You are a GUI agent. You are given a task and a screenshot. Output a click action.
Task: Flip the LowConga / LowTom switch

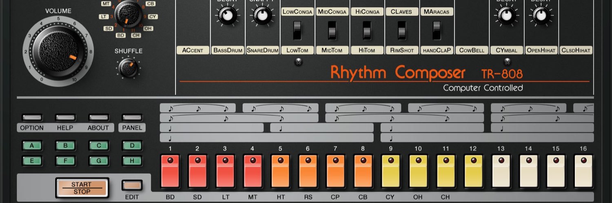(297, 31)
